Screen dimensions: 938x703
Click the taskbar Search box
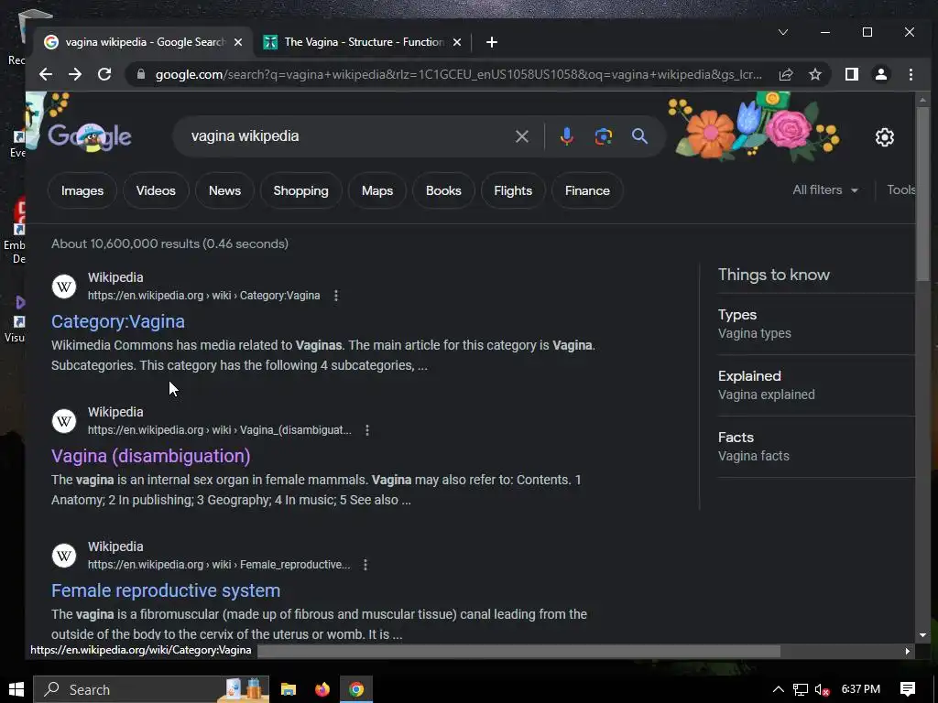point(151,689)
